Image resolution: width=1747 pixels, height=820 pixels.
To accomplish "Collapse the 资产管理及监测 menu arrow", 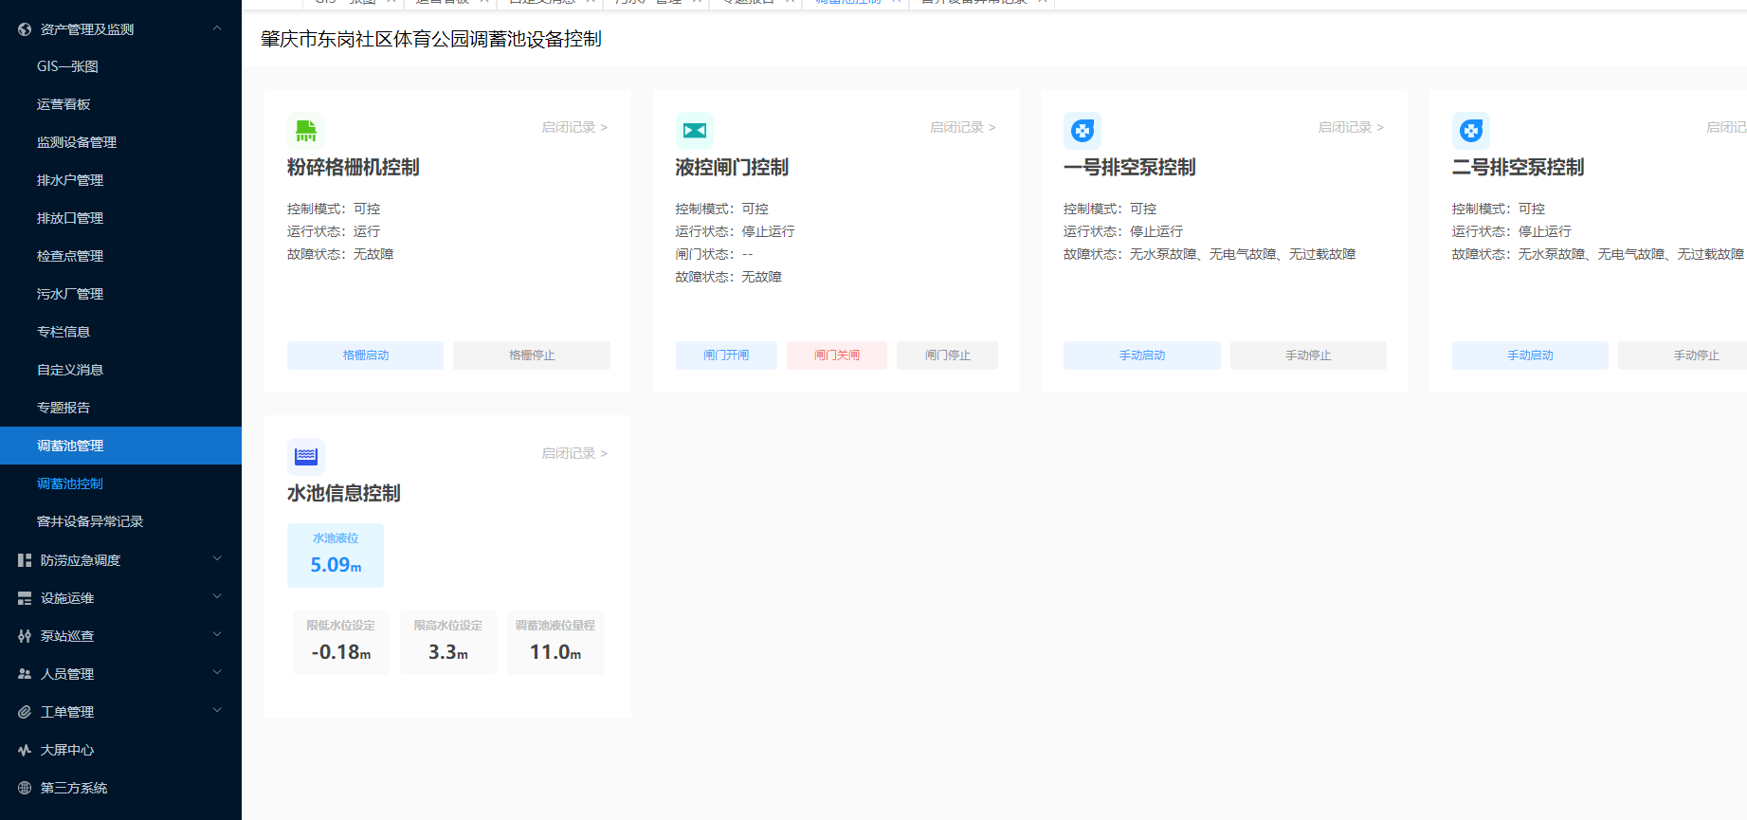I will 217,28.
